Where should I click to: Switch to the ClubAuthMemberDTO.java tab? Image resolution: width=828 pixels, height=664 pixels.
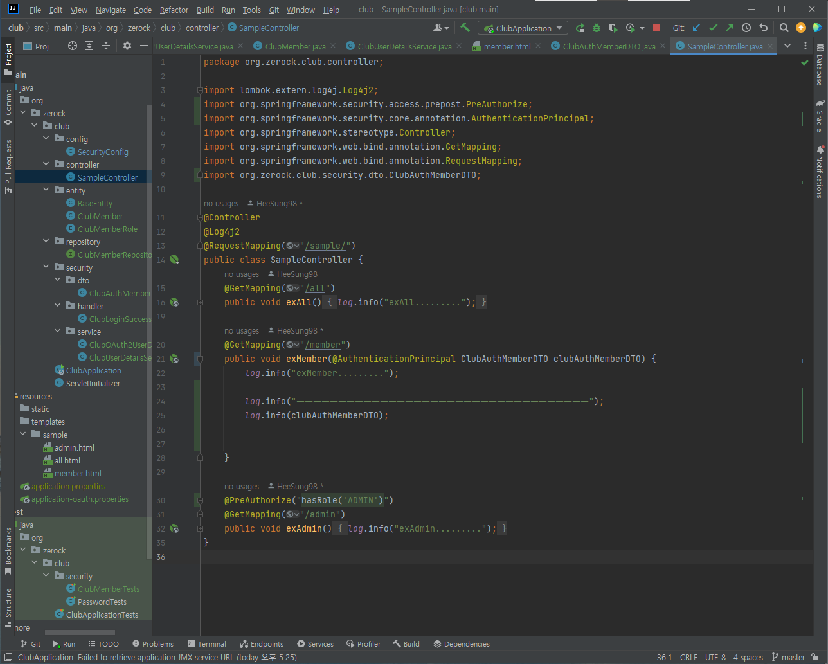[609, 46]
